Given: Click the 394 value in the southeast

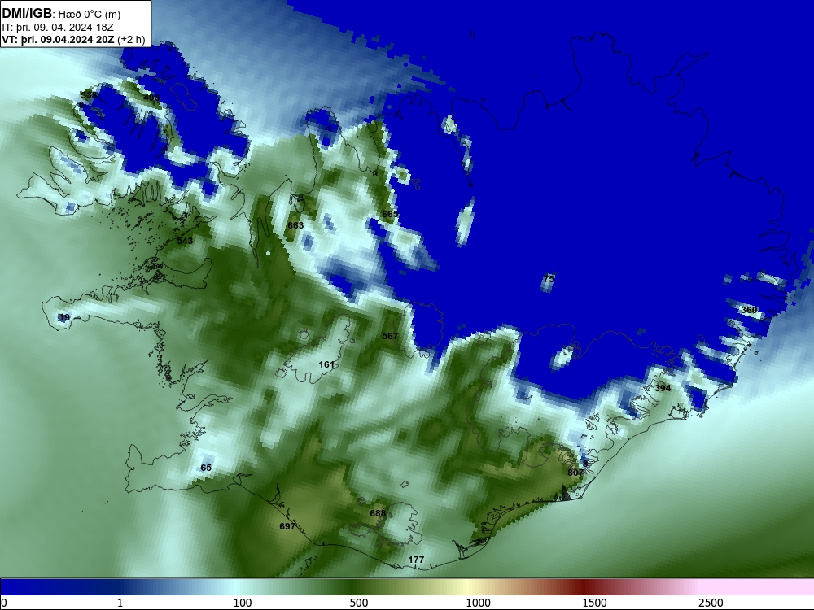Looking at the screenshot, I should pos(663,388).
